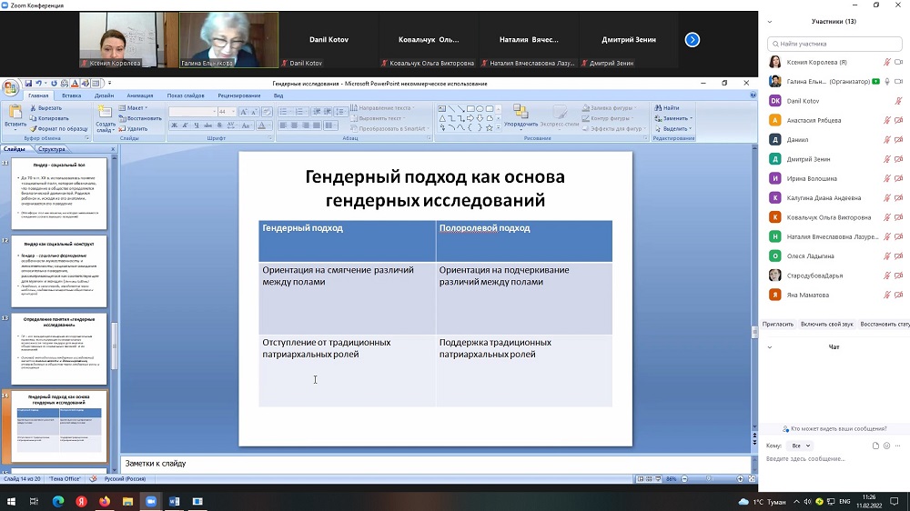Click Включить свой звук button

826,324
